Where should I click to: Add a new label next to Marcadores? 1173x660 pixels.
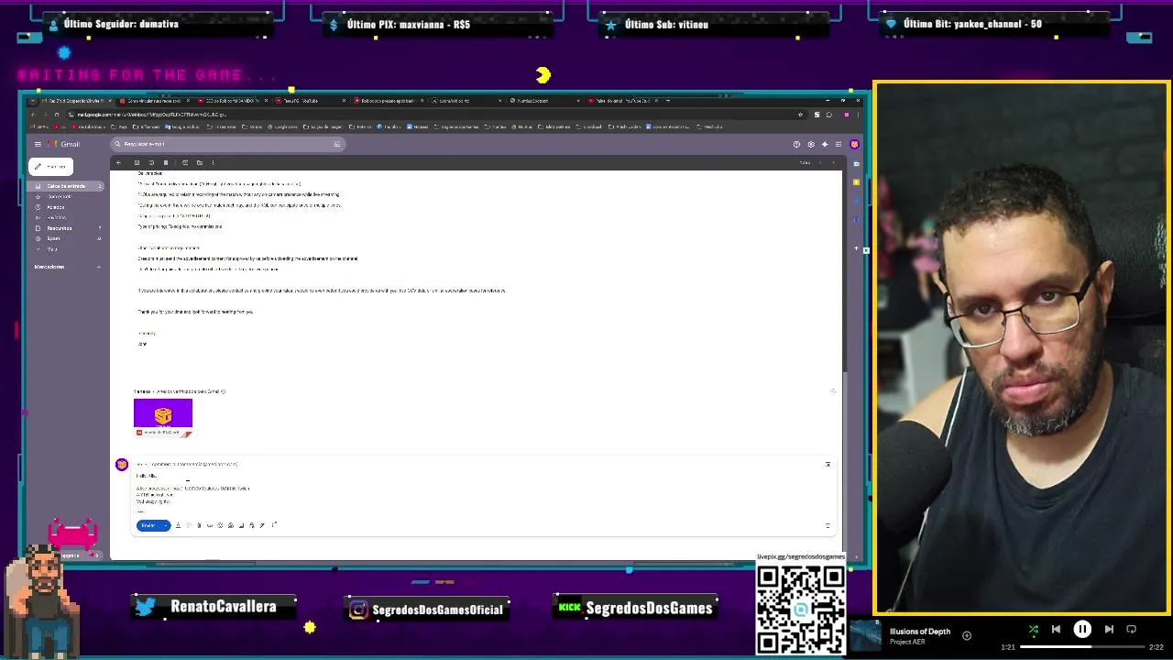tap(98, 267)
